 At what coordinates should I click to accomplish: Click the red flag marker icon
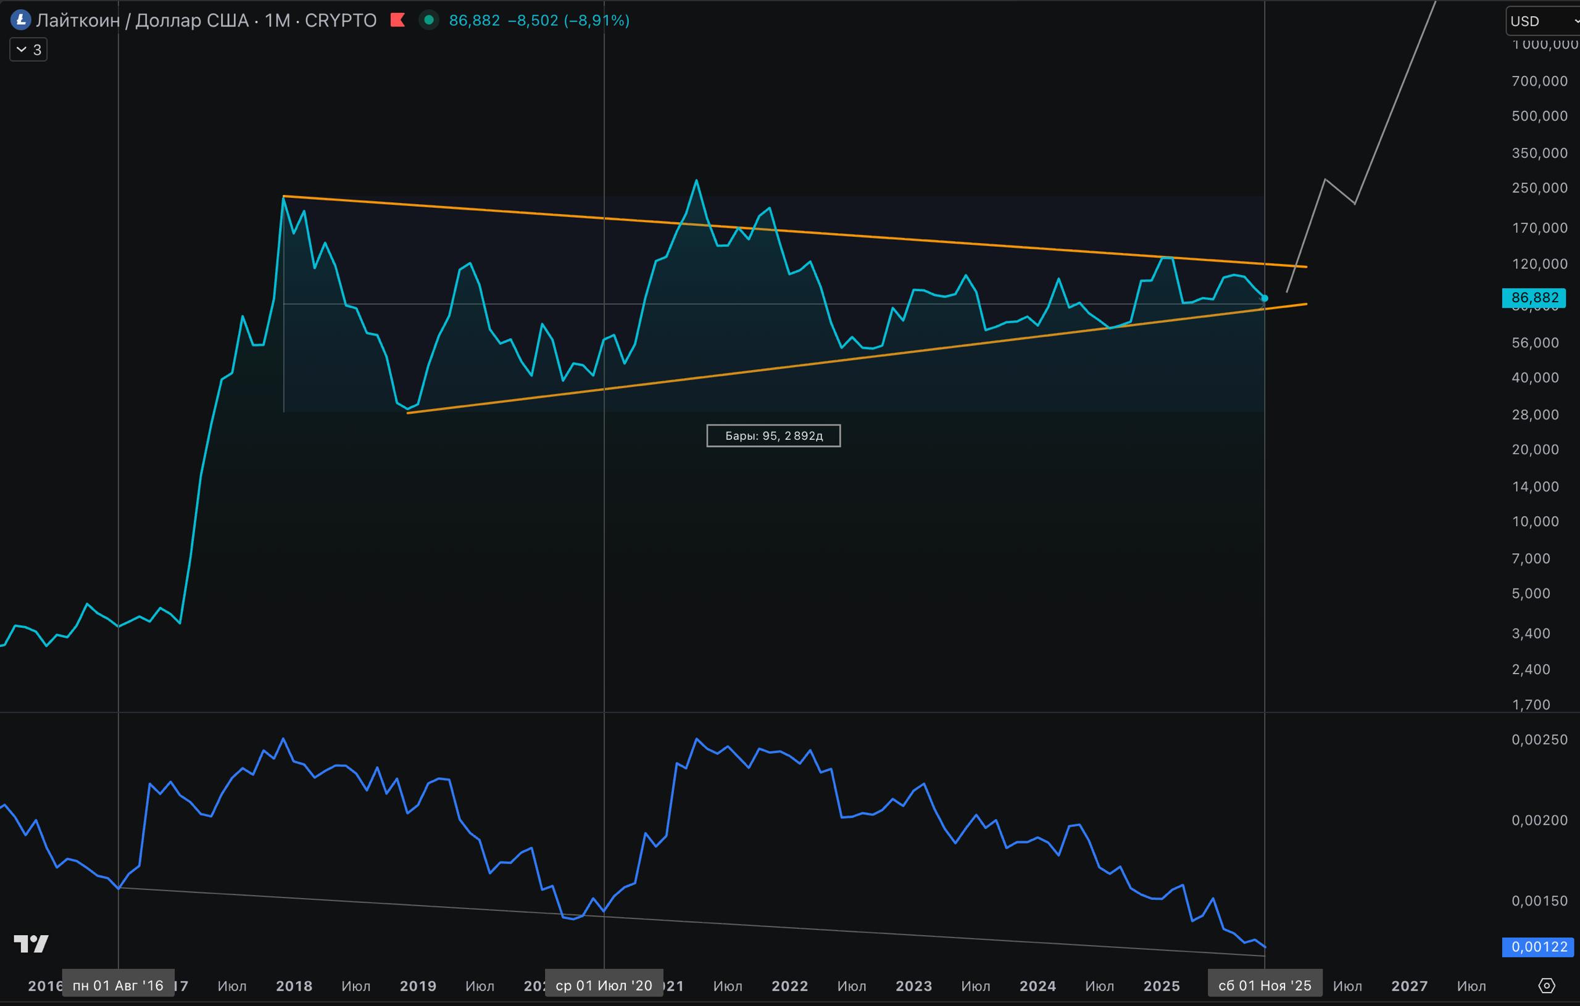click(397, 20)
